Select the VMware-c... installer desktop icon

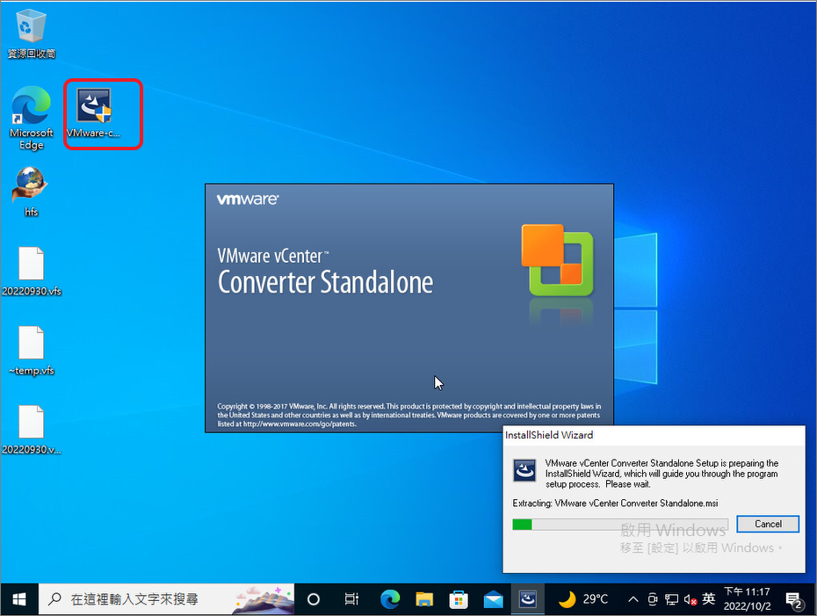(94, 113)
